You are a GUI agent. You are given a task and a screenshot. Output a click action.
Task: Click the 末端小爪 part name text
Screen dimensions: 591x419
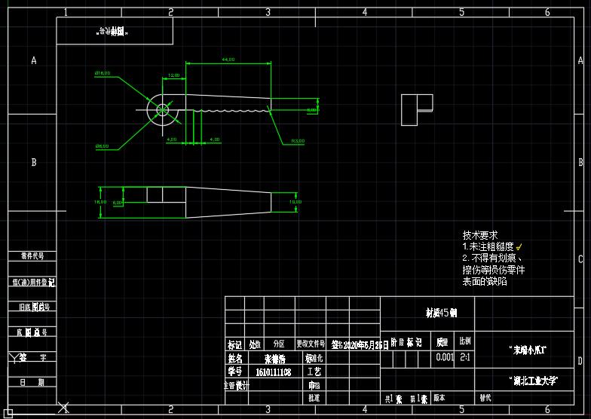[x=528, y=350]
